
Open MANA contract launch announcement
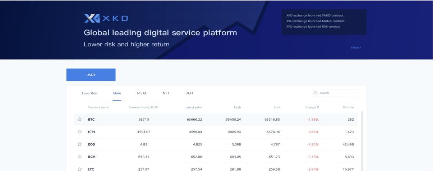tap(315, 21)
